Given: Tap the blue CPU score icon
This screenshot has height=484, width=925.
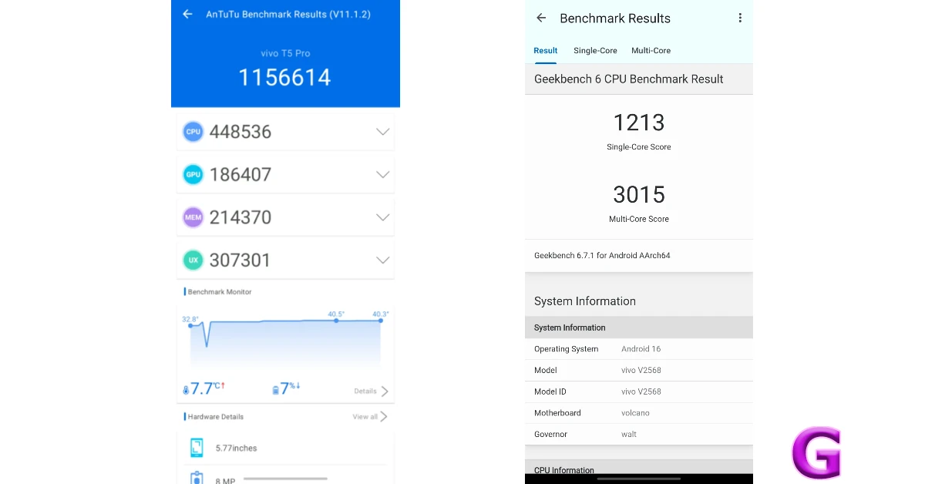Looking at the screenshot, I should [x=193, y=132].
